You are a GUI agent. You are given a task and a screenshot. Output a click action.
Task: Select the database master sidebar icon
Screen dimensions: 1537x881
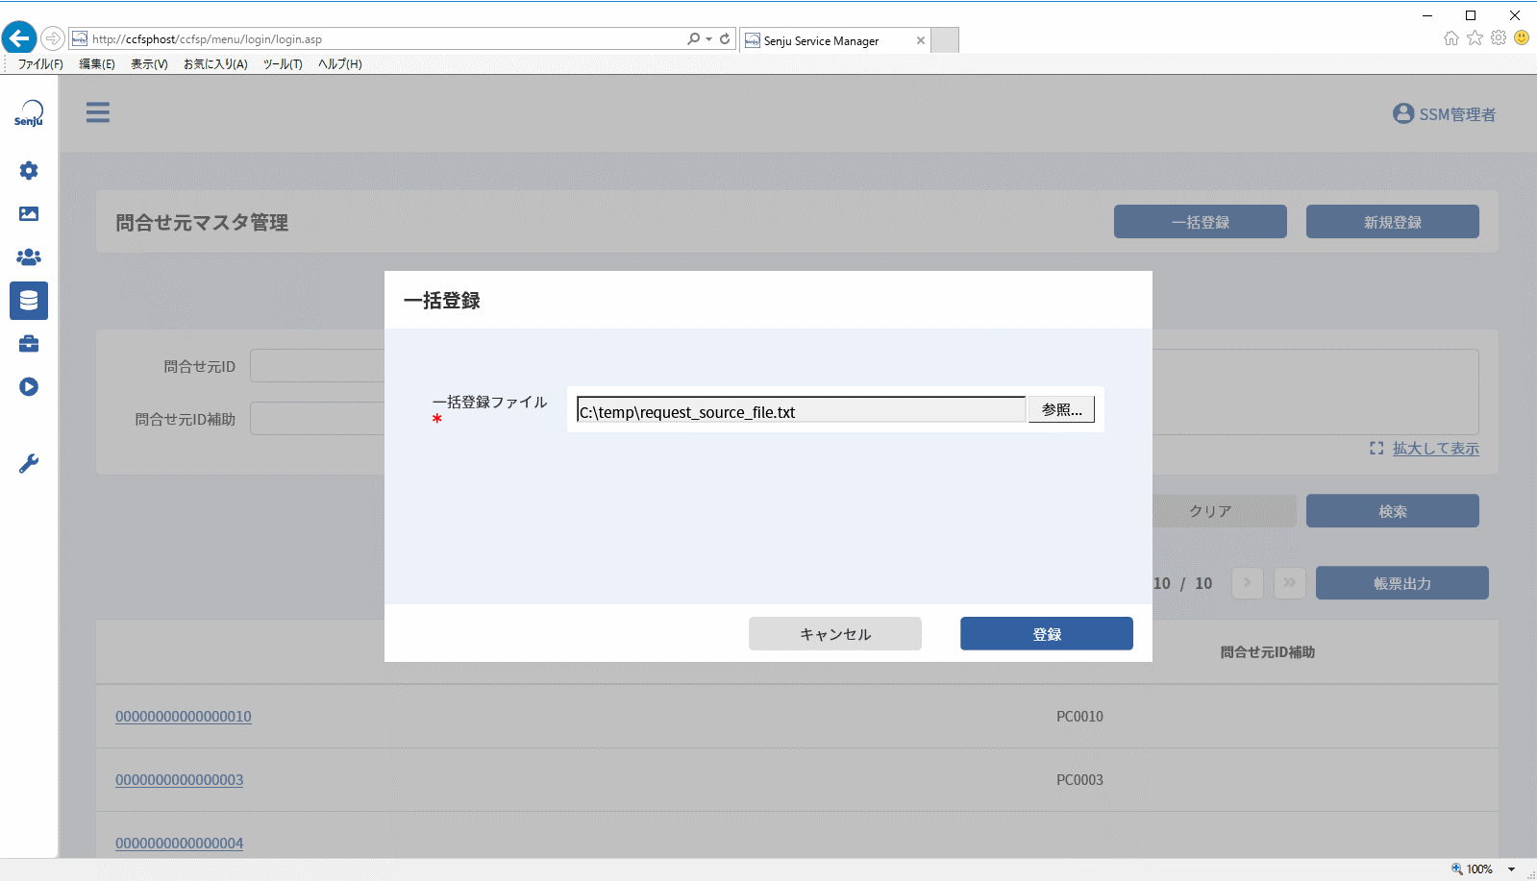click(29, 301)
